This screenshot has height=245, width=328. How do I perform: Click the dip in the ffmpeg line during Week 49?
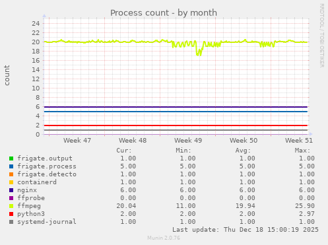pyautogui.click(x=199, y=52)
